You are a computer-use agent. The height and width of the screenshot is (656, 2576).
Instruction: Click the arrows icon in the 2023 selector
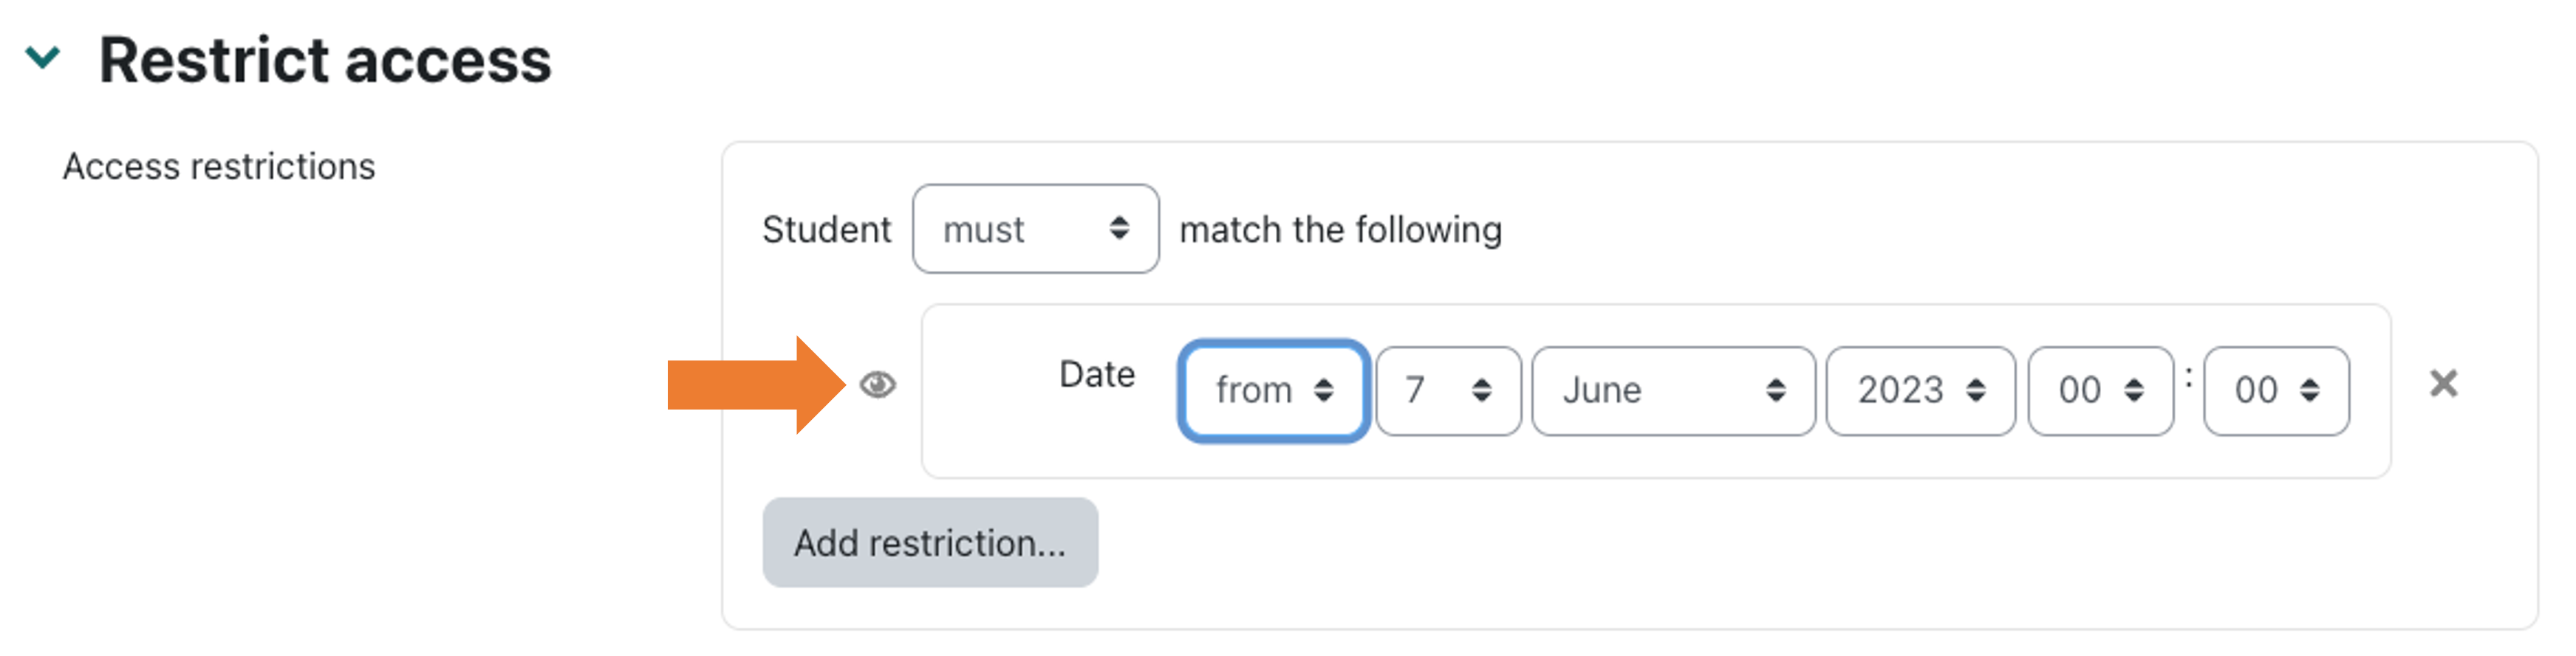click(1976, 390)
